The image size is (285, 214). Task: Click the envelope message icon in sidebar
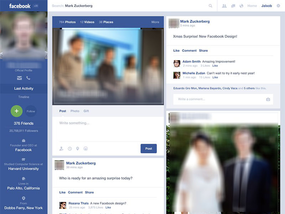click(x=20, y=78)
